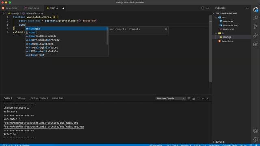Click Port 5500 Live Server status

[230, 145]
